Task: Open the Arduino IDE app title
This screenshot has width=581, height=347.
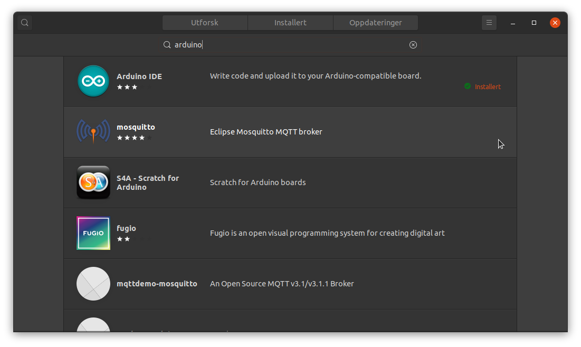Action: (x=139, y=76)
